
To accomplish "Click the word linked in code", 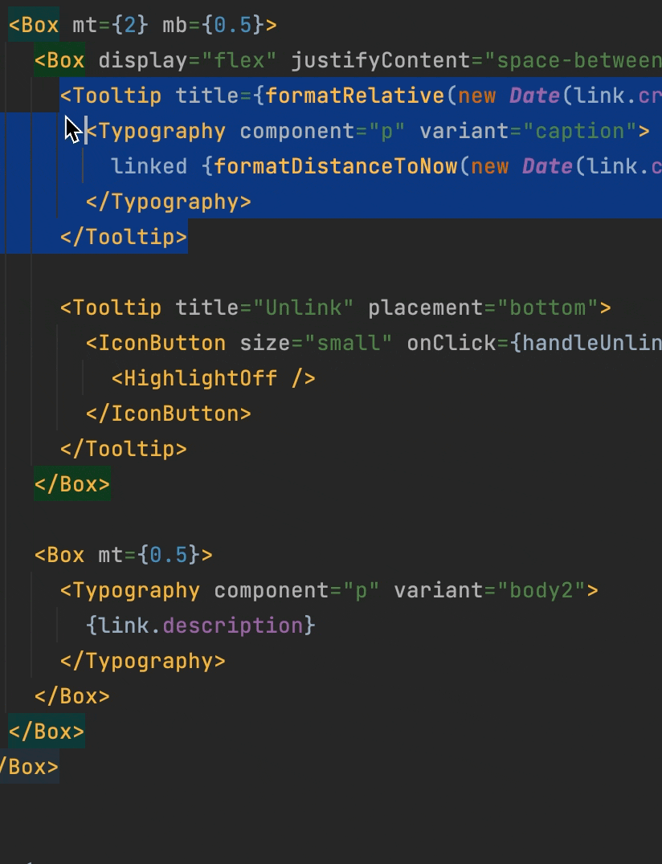I will (149, 166).
